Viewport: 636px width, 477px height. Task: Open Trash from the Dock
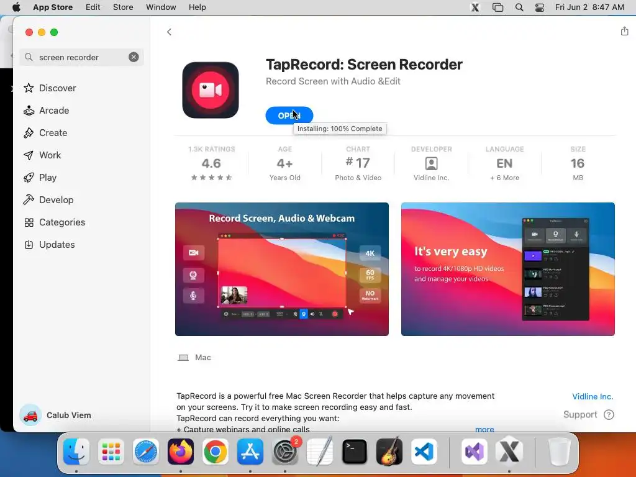(560, 451)
